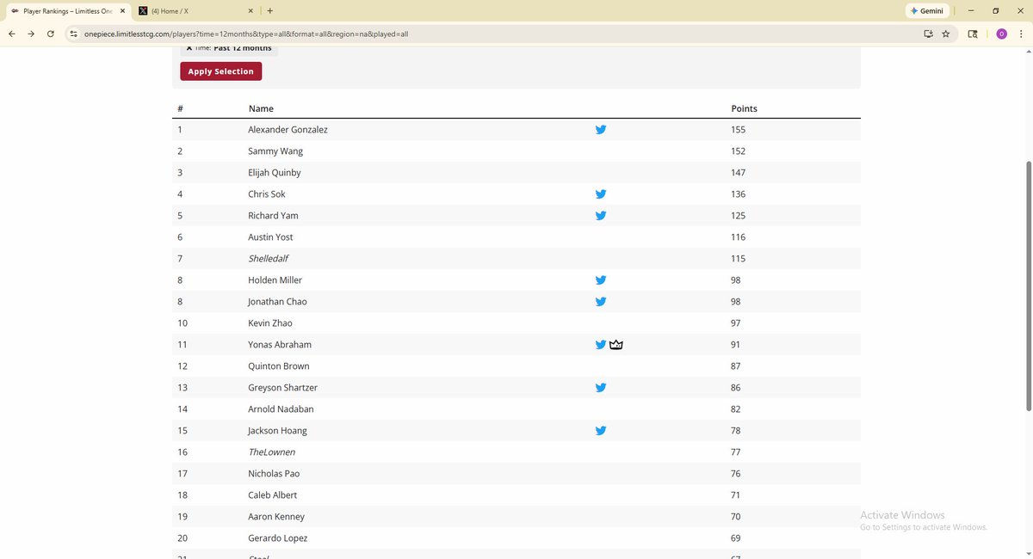The image size is (1033, 559).
Task: Click the 91 points value
Action: point(735,345)
